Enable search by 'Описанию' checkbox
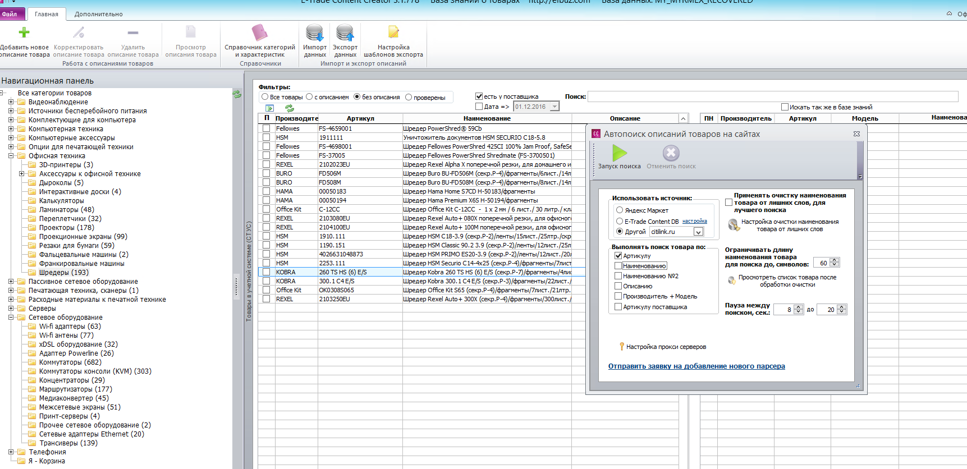Viewport: 967px width, 469px height. (618, 286)
